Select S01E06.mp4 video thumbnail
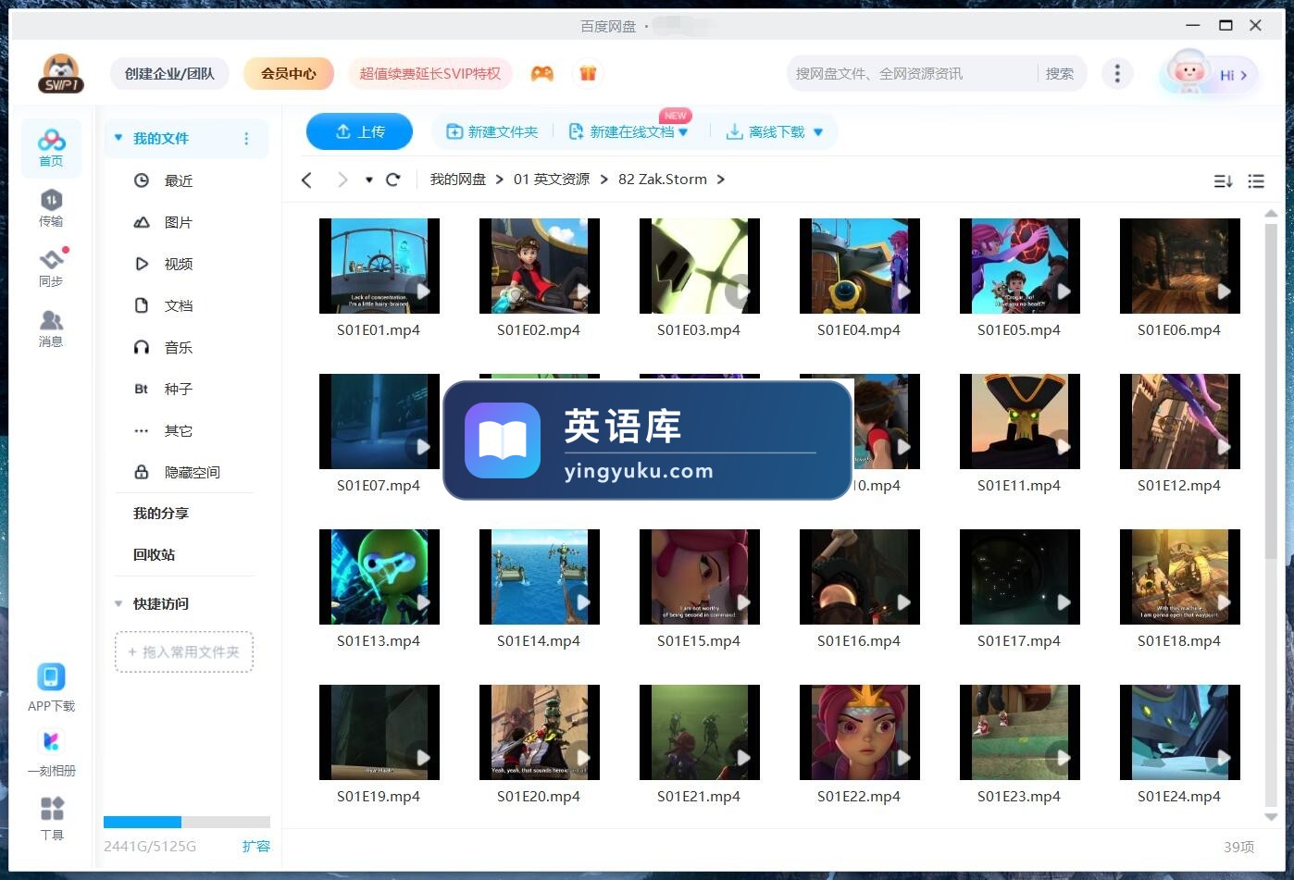Viewport: 1294px width, 880px height. tap(1179, 266)
